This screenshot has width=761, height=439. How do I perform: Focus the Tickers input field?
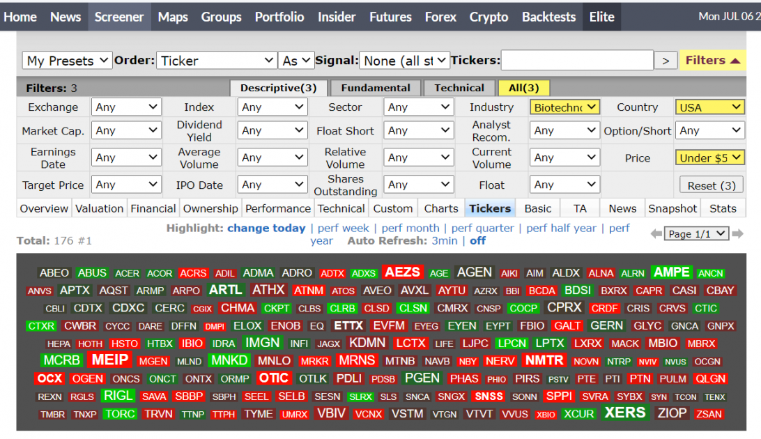[577, 60]
